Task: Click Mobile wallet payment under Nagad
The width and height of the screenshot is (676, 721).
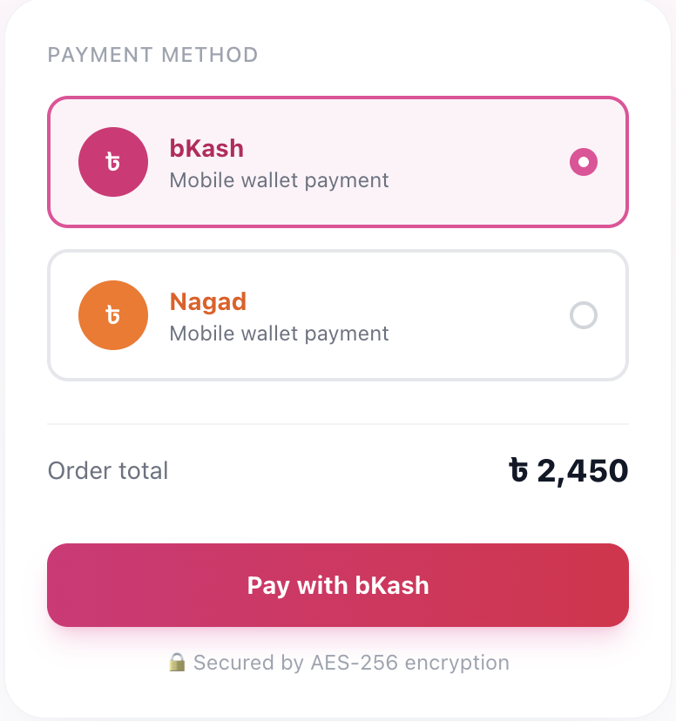Action: [278, 334]
